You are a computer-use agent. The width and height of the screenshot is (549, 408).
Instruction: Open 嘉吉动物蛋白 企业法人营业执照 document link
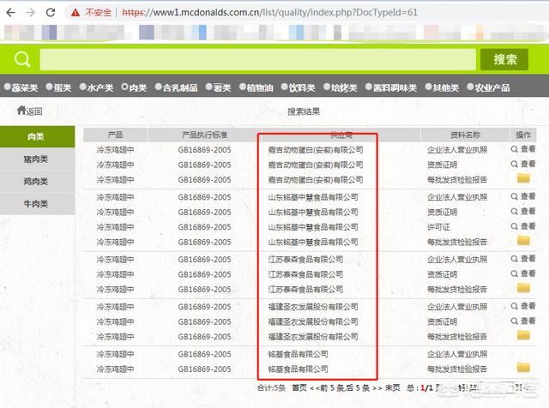point(457,150)
